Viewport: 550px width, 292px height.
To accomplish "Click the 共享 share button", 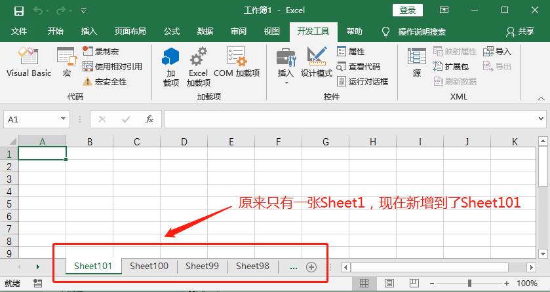I will tap(520, 31).
